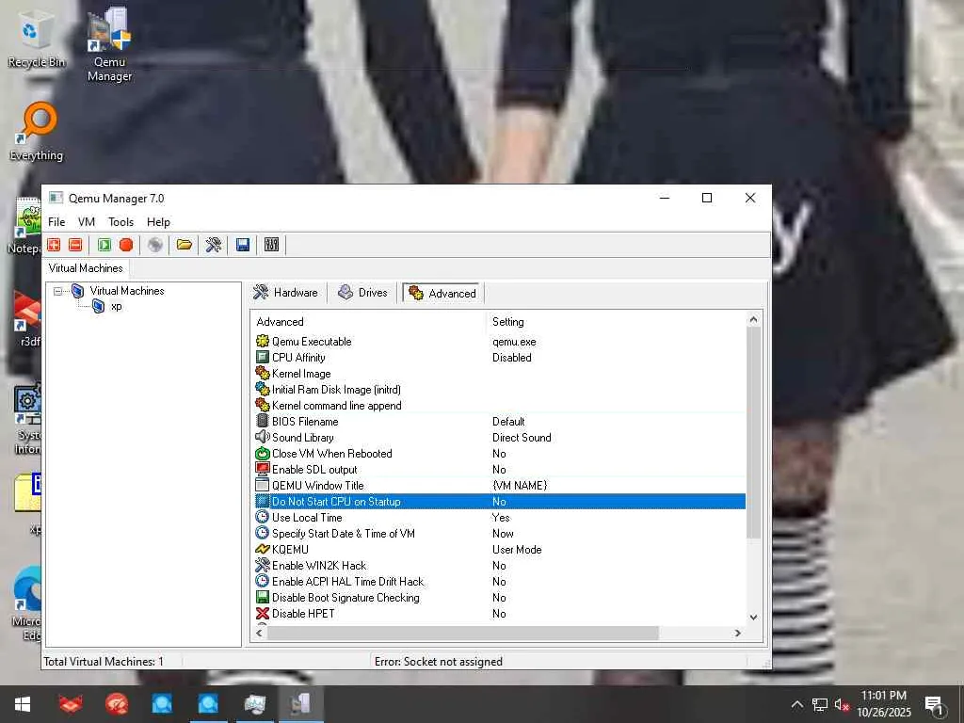Click the settings list scroll down arrow
Viewport: 964px width, 723px height.
(x=754, y=618)
